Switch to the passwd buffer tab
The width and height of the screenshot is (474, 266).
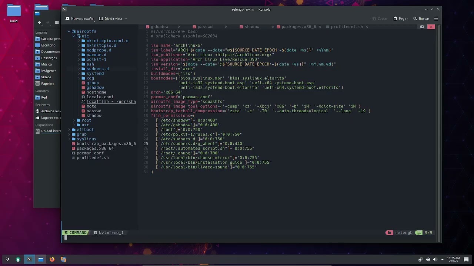tap(205, 27)
